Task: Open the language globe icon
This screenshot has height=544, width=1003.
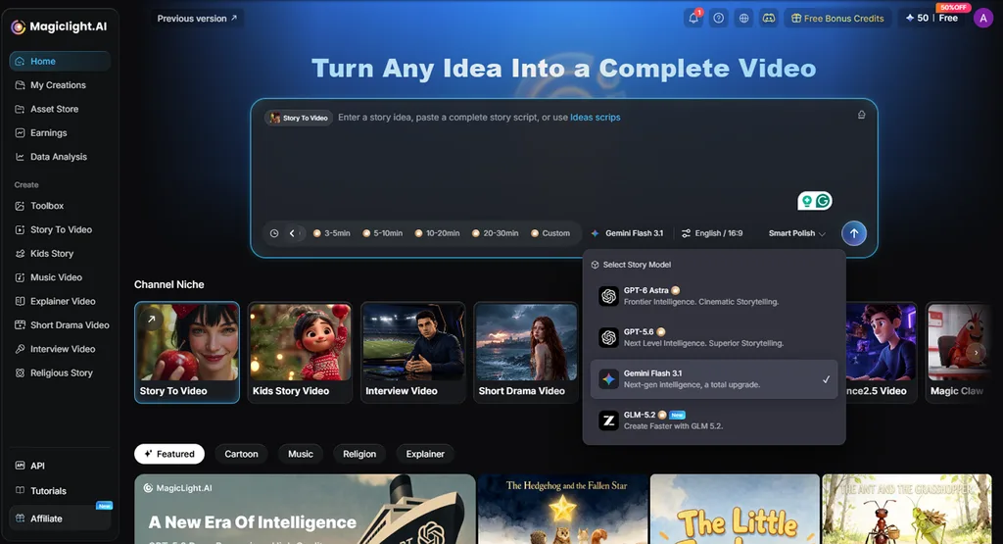Action: pyautogui.click(x=743, y=18)
